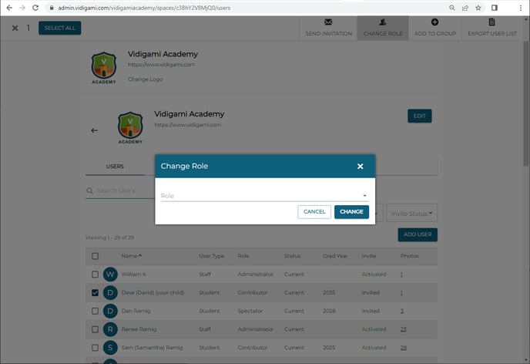
Task: Click Export User List document icon
Action: click(491, 22)
